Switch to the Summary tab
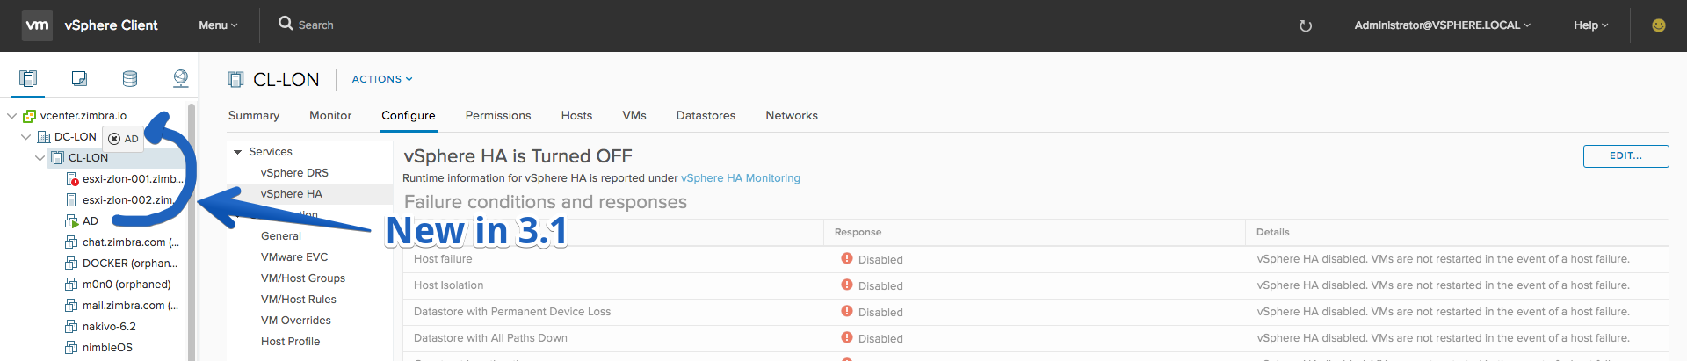The width and height of the screenshot is (1687, 361). 254,115
